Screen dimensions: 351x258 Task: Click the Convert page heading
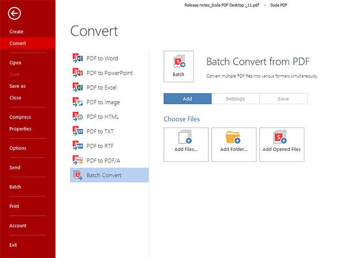click(94, 31)
